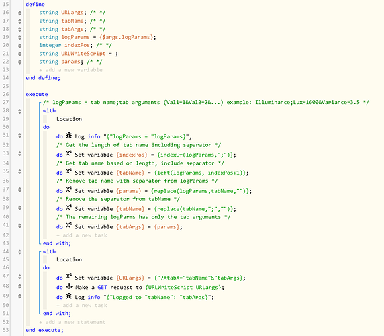Click the 'Get the length of tab name' comment
This screenshot has width=384, height=336.
coord(138,145)
